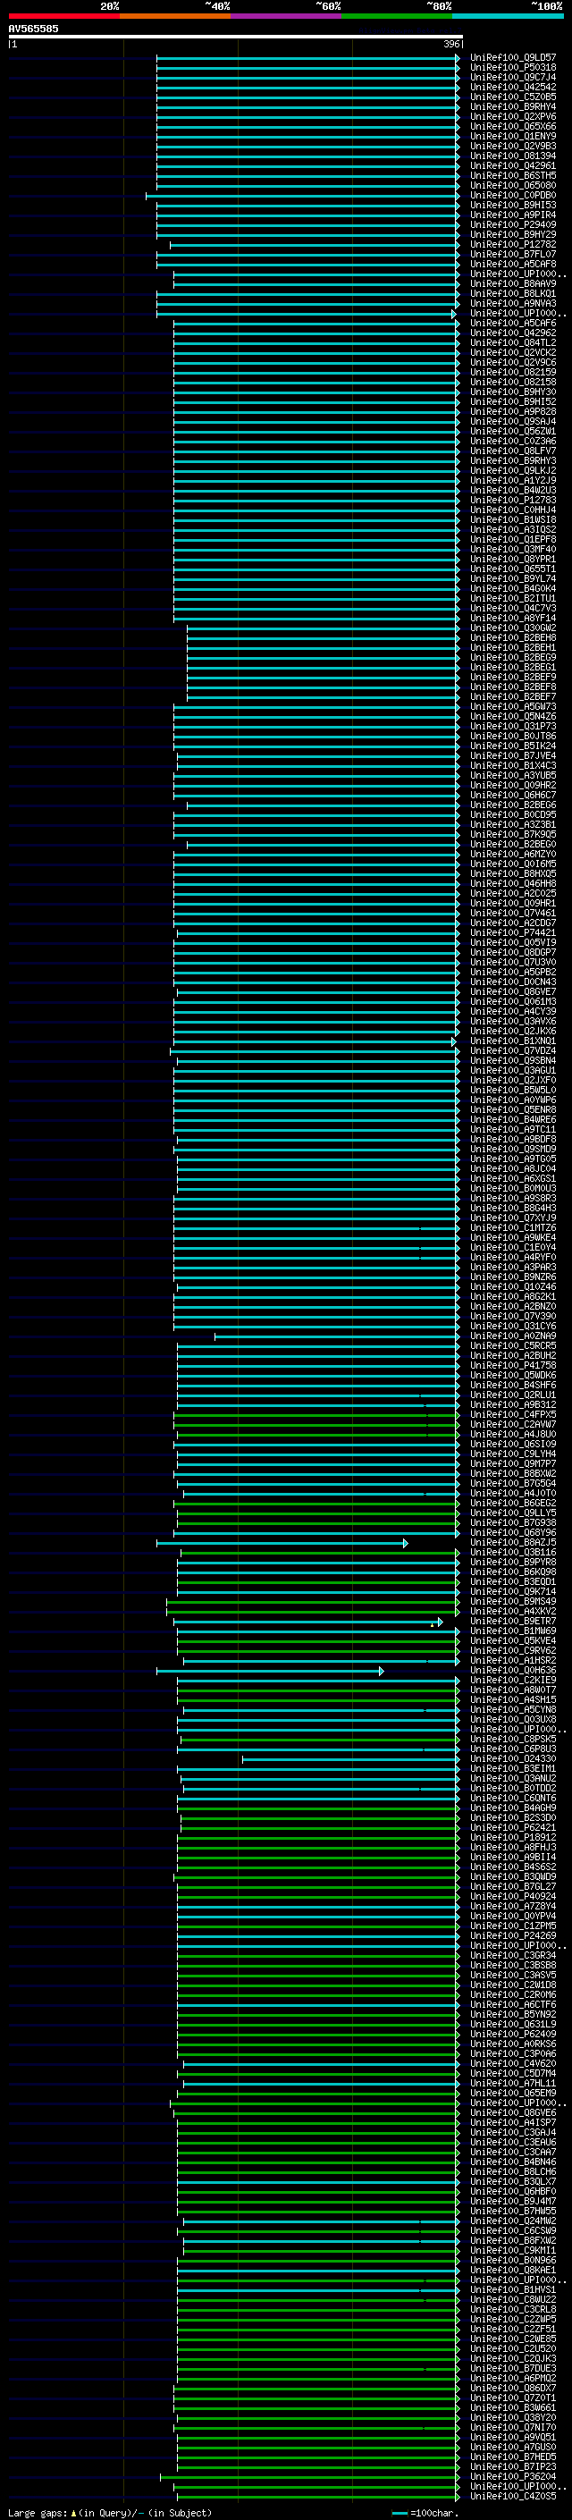Click the UniRef100_B6STH5 label
Screen dimensions: 572x2520
pos(513,175)
